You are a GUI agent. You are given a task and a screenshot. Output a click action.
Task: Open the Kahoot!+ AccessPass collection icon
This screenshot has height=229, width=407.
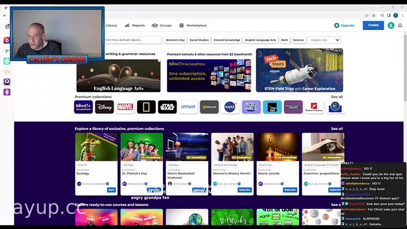click(83, 107)
